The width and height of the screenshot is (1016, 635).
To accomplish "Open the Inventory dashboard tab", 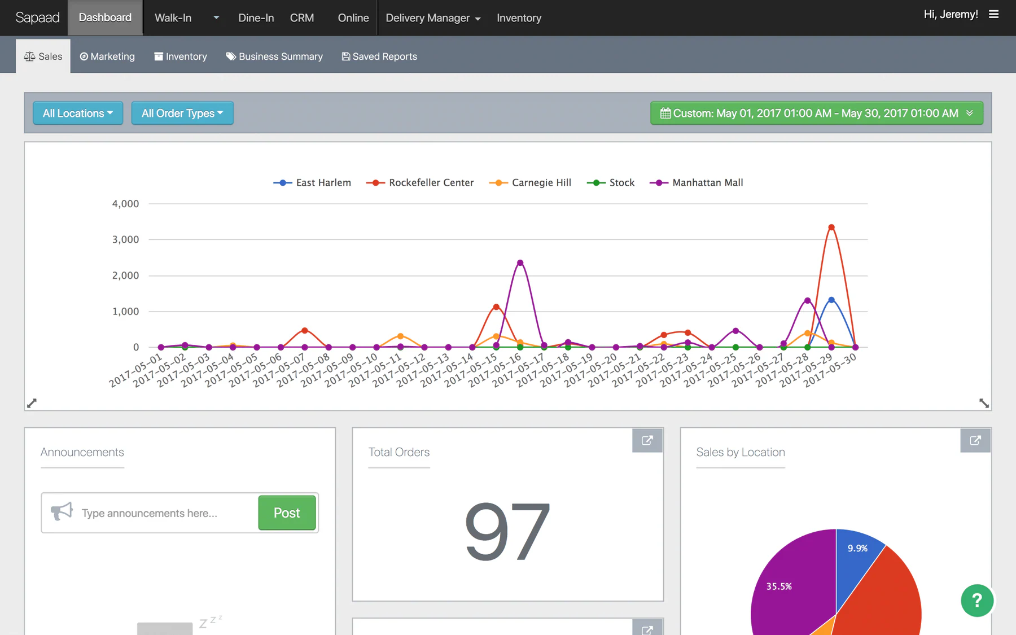I will tap(181, 56).
